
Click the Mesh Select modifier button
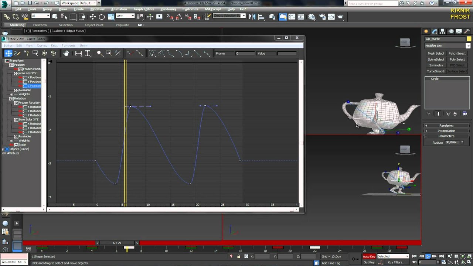tap(436, 54)
